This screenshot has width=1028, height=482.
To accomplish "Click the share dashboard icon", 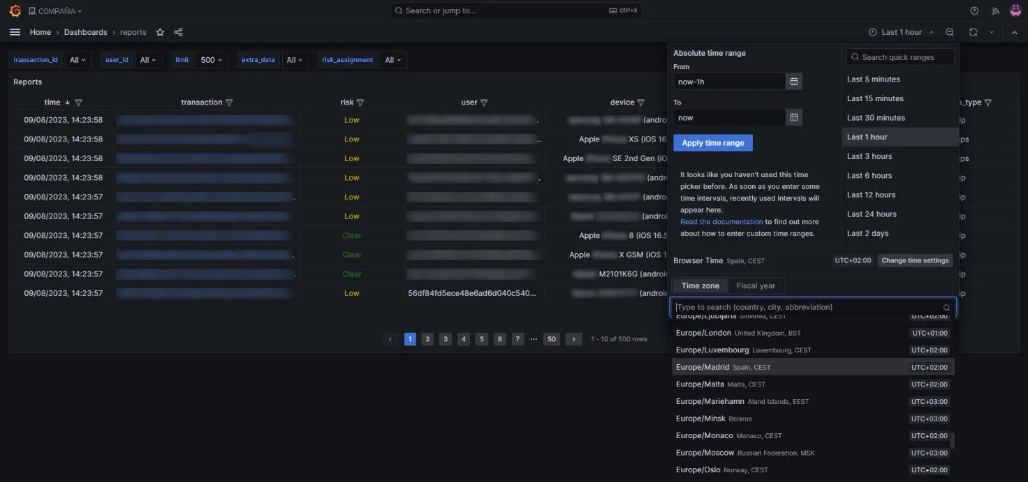I will 178,32.
